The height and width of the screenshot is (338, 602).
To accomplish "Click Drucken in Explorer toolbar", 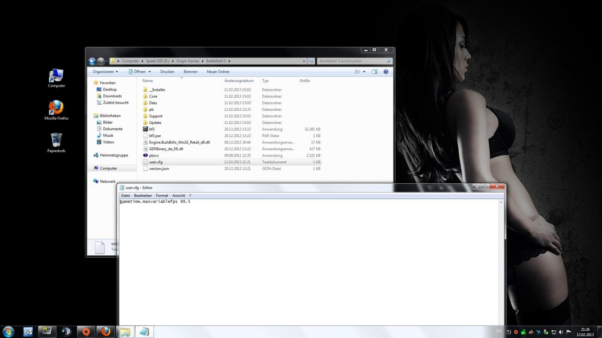I will tap(167, 72).
